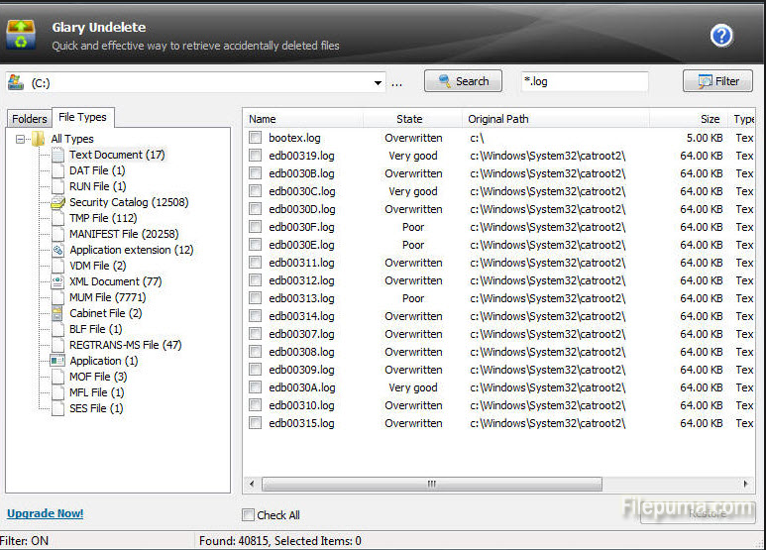Click the Application file type icon

tap(57, 361)
